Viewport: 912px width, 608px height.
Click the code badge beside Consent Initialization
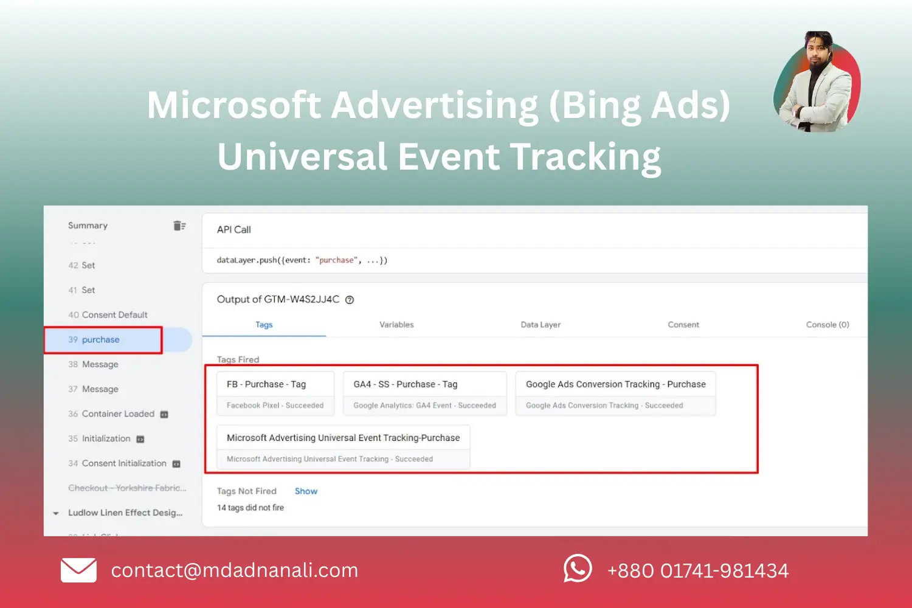pyautogui.click(x=176, y=463)
